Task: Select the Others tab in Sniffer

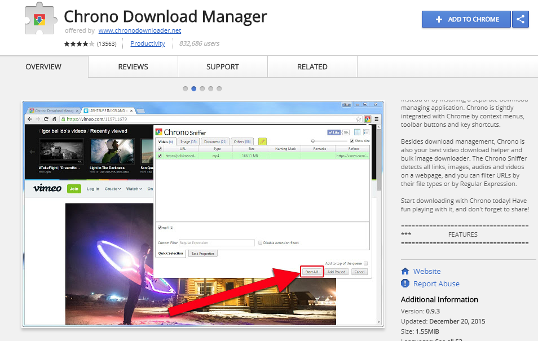Action: 242,141
